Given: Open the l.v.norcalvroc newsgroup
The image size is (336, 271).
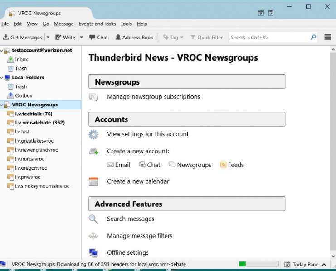Looking at the screenshot, I should pos(29,159).
